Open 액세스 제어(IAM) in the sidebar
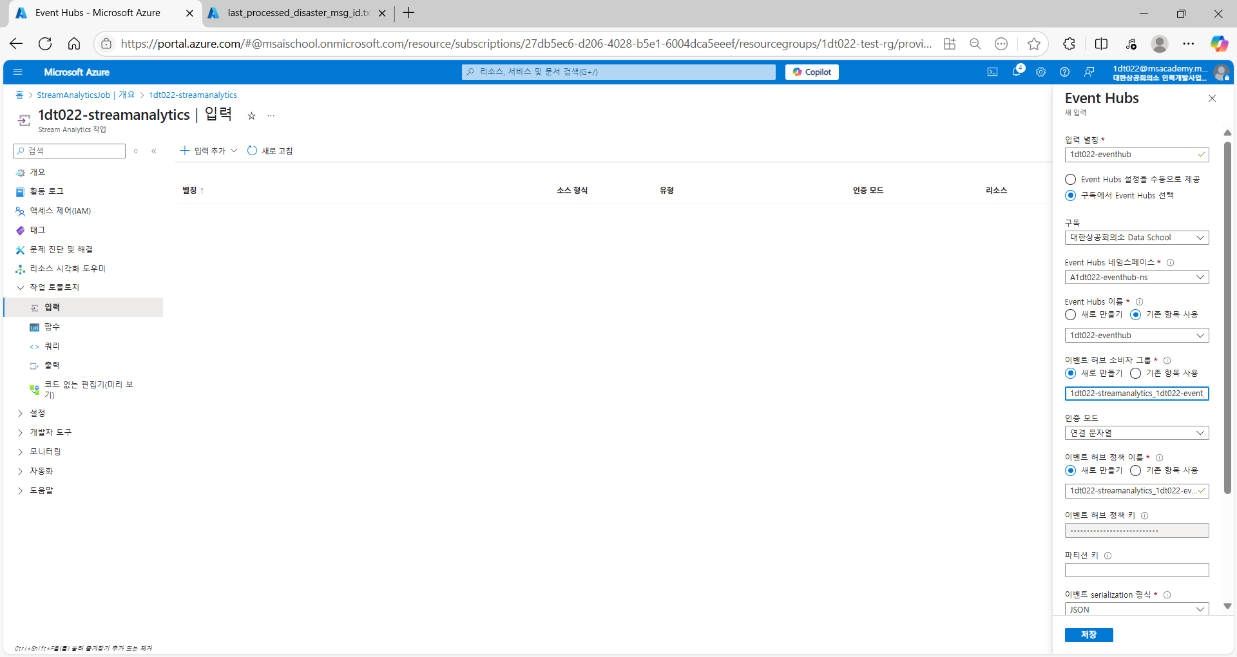Image resolution: width=1237 pixels, height=657 pixels. [x=60, y=211]
